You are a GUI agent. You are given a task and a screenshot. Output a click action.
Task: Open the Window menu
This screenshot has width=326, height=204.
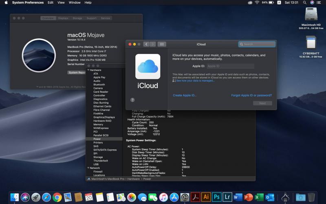point(75,2)
